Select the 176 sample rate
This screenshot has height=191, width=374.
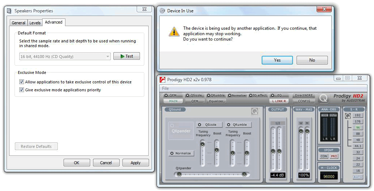point(358,121)
